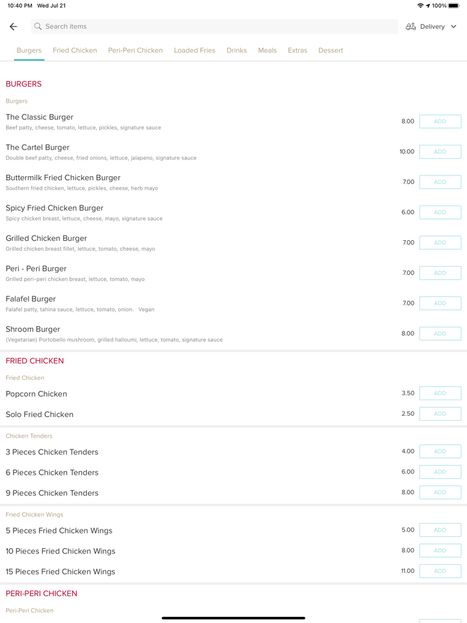This screenshot has height=623, width=467.
Task: Tap the back arrow icon
Action: coord(13,27)
